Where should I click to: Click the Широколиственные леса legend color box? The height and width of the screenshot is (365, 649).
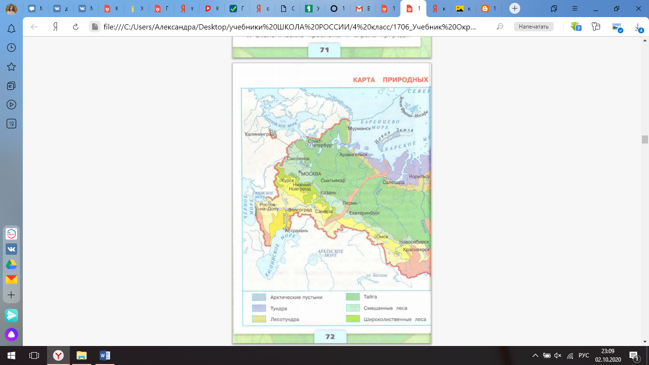coord(353,319)
